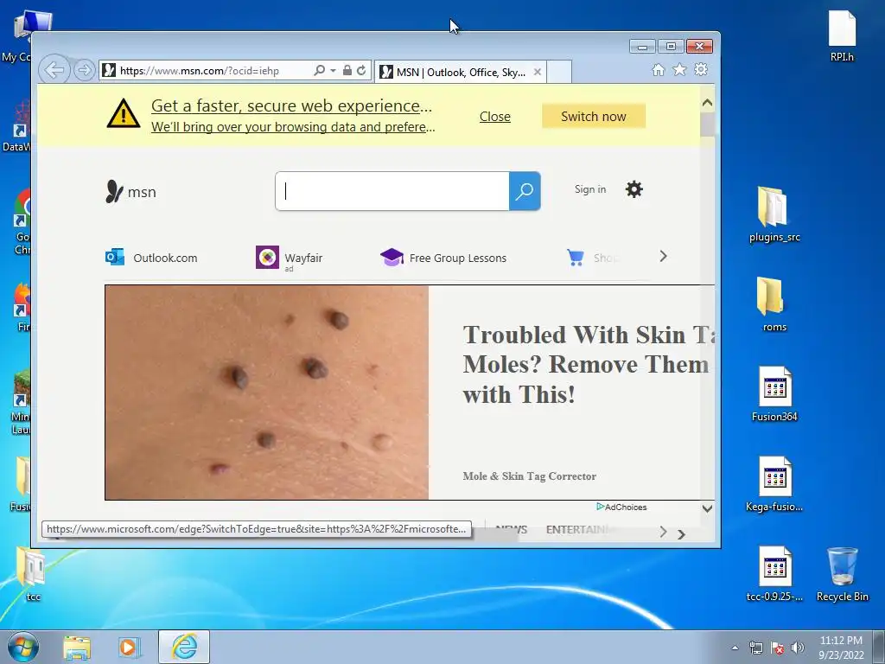Click the security lock icon in address bar

pyautogui.click(x=347, y=70)
